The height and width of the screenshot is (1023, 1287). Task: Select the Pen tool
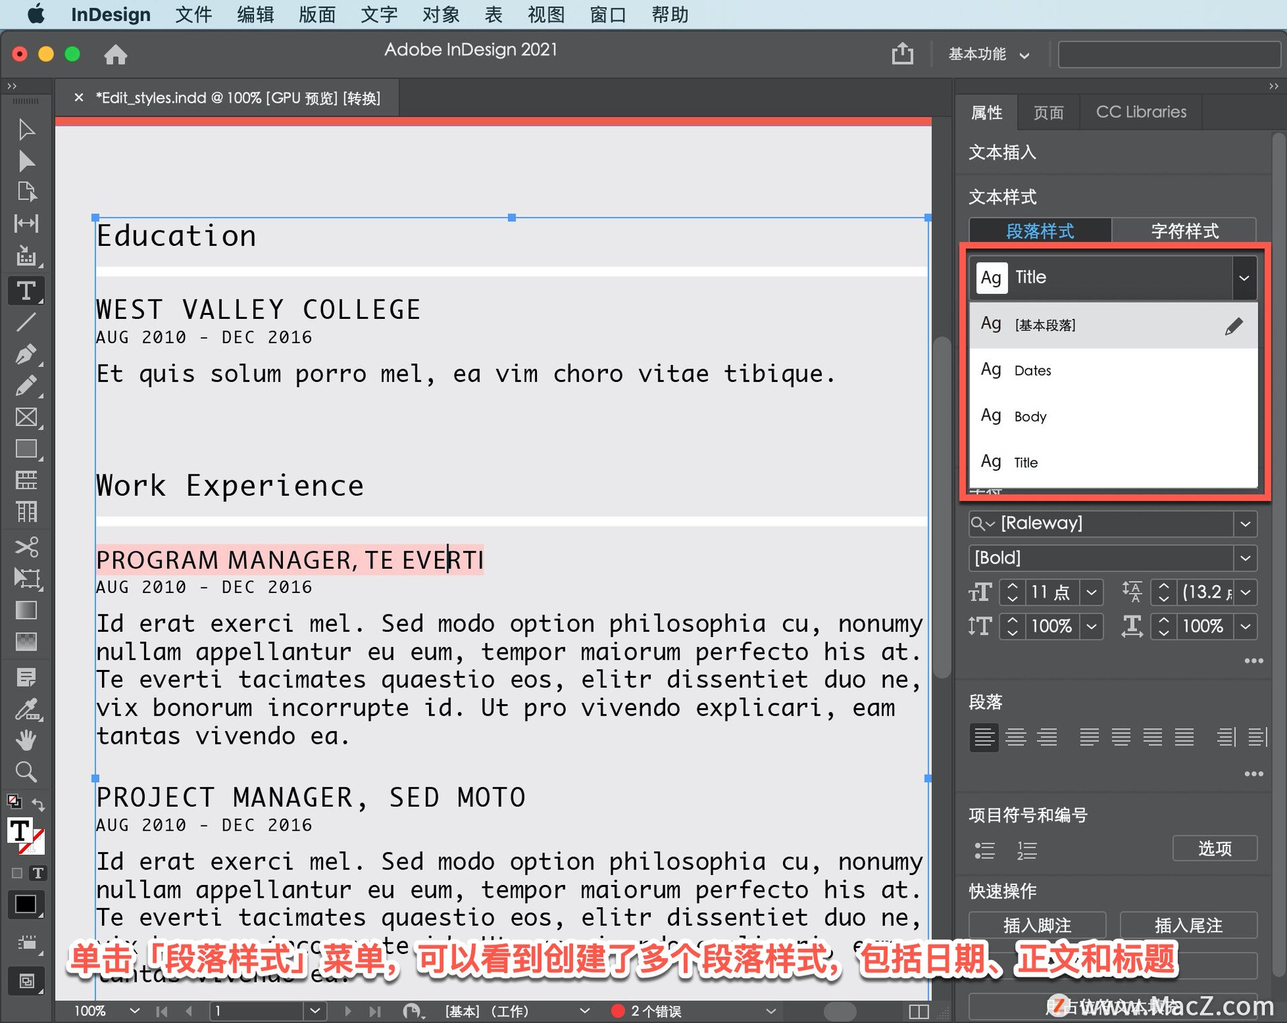click(x=26, y=354)
